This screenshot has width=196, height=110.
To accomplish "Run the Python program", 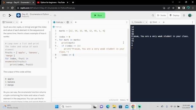I will [98, 15].
